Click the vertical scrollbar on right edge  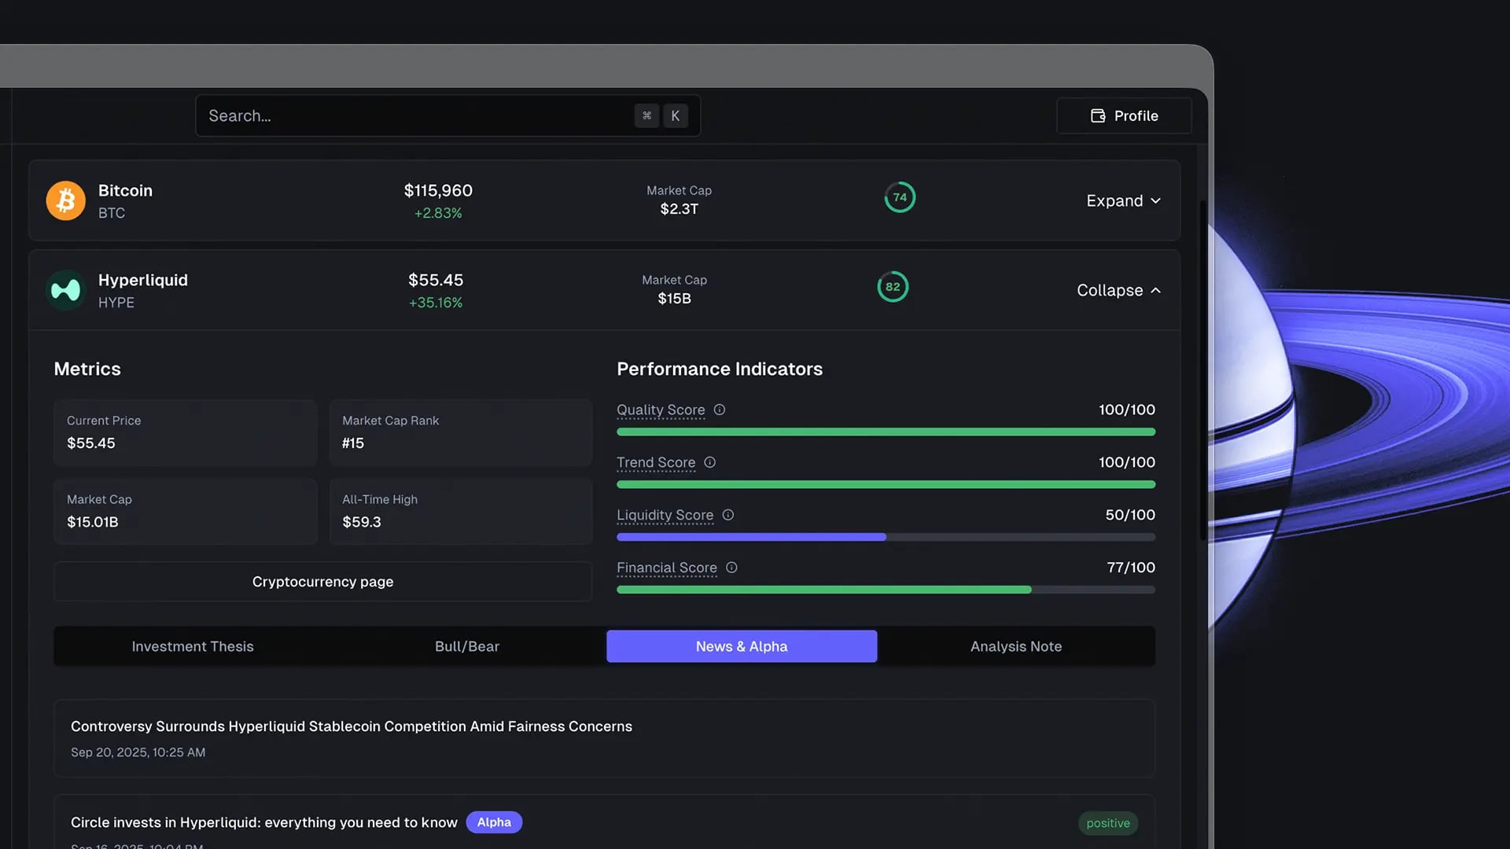(1202, 369)
